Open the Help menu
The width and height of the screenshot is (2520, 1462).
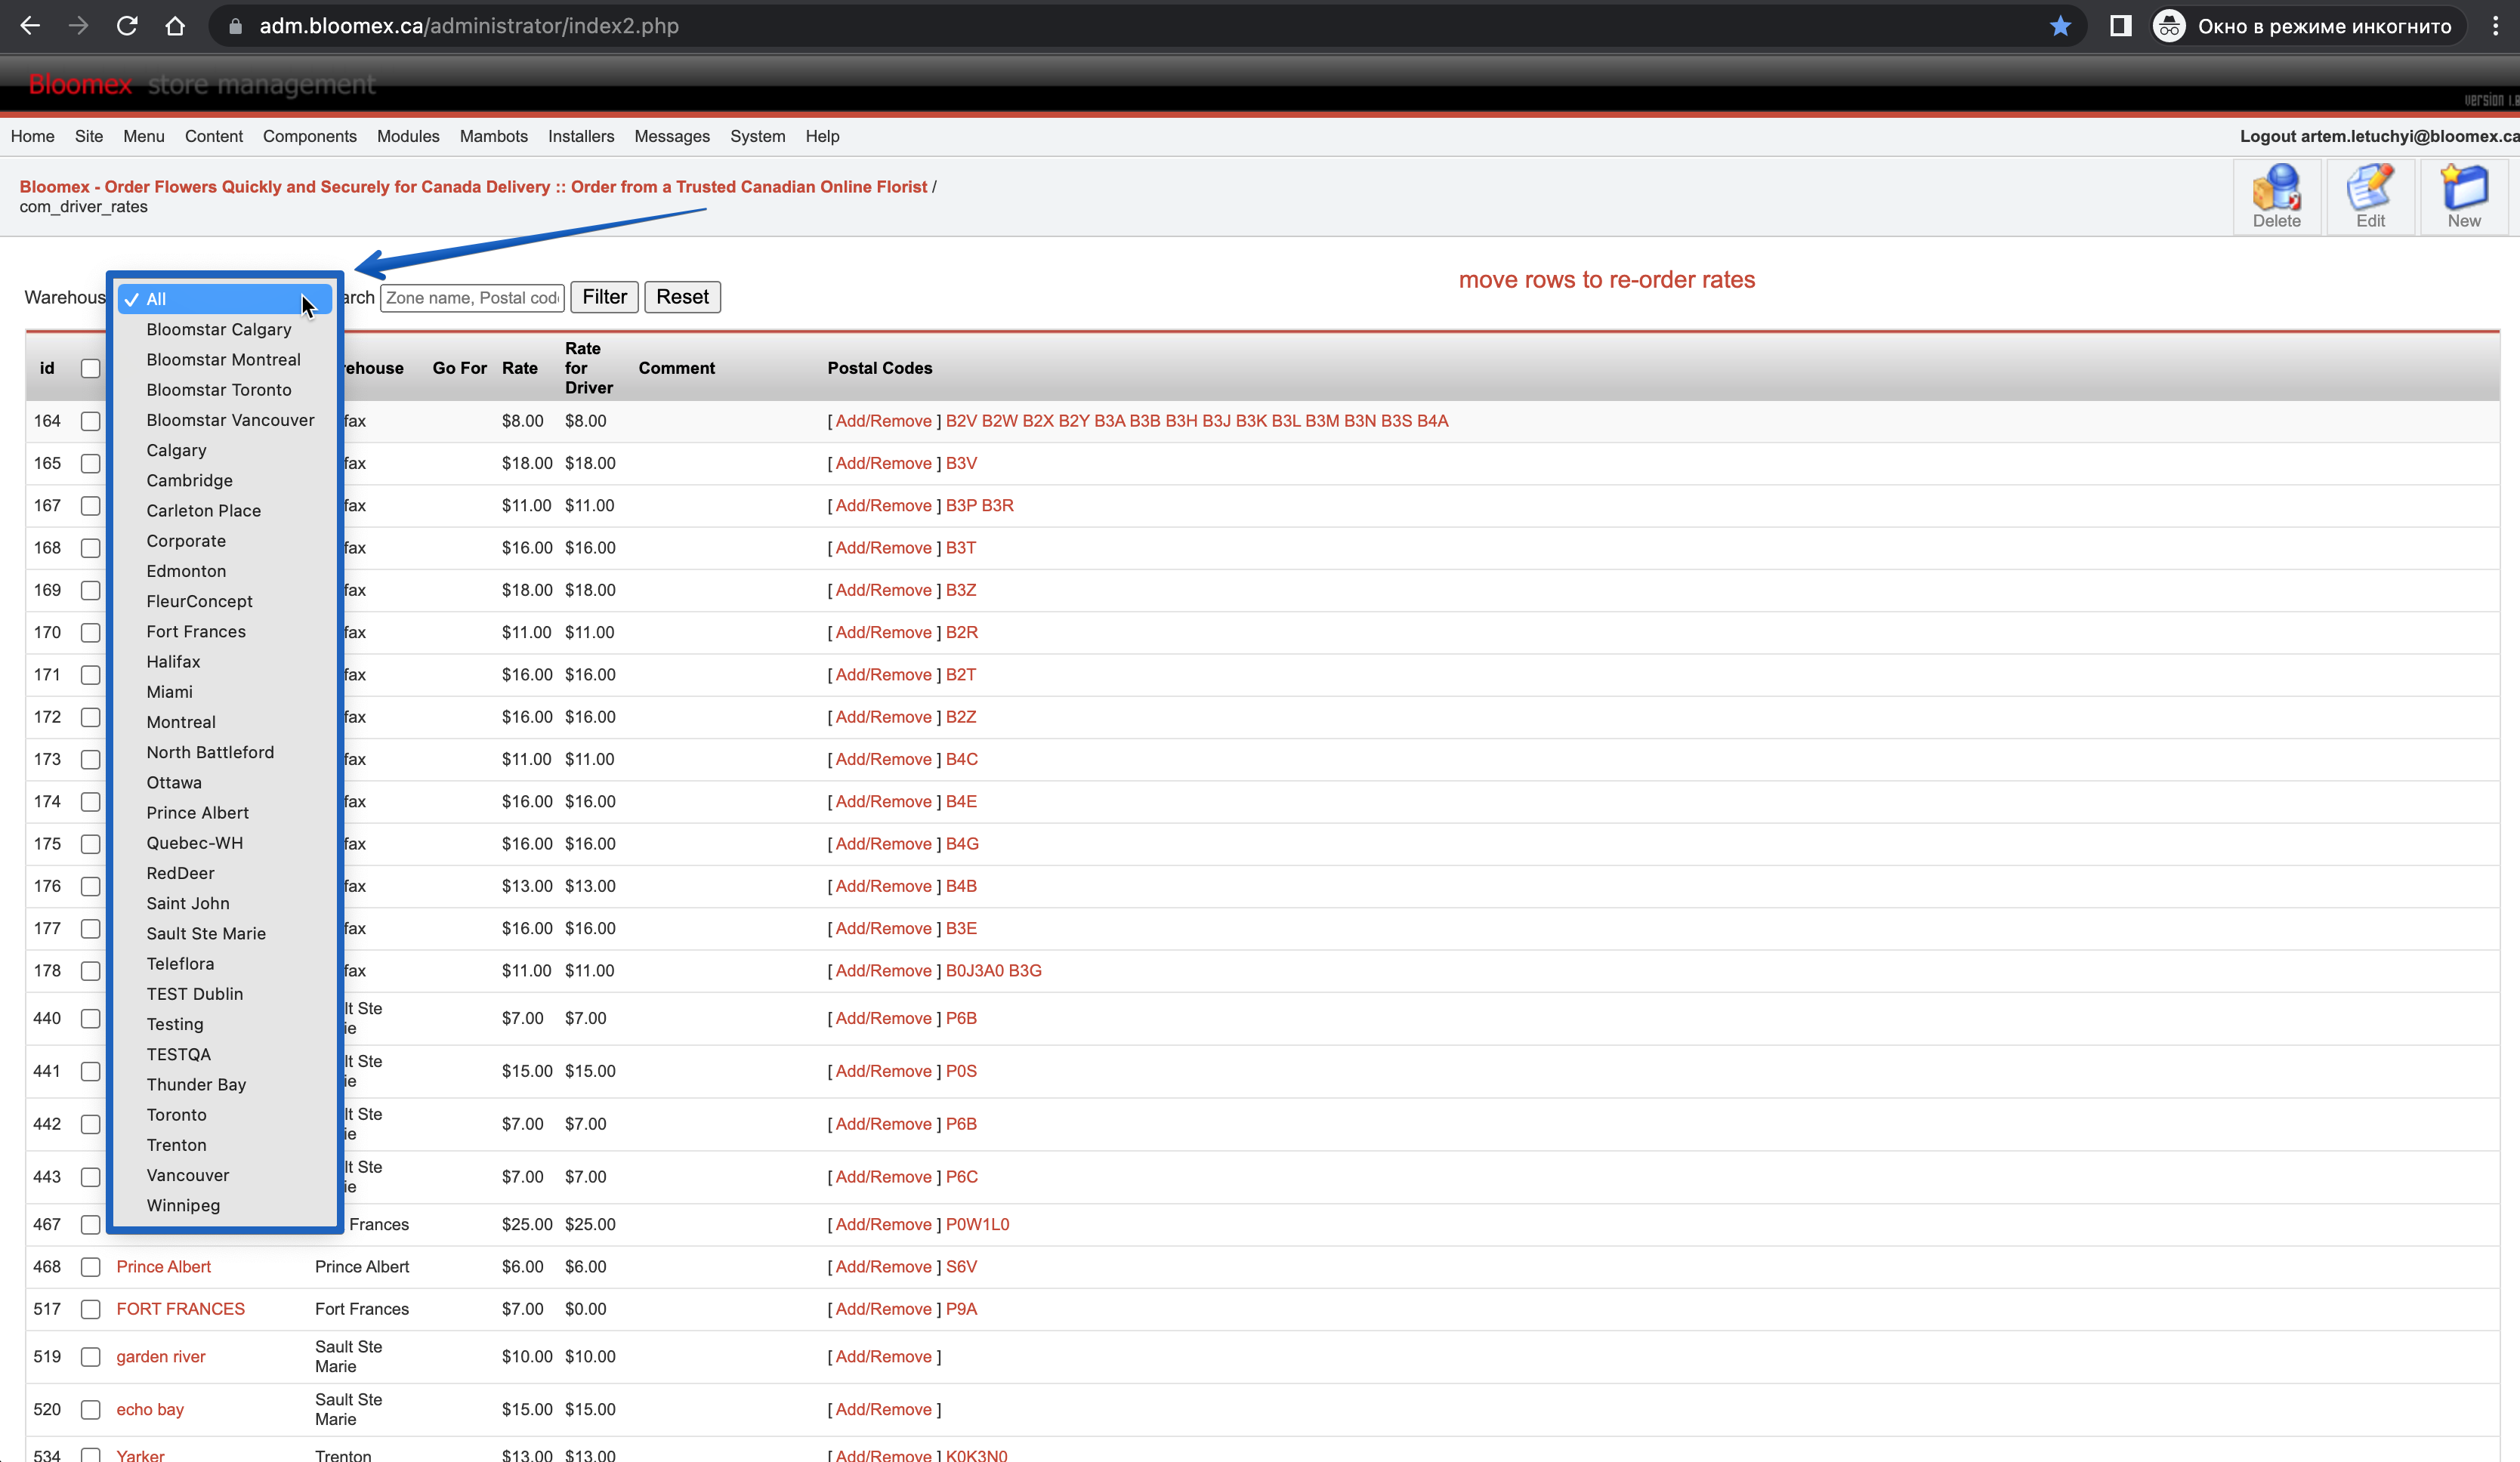[823, 136]
